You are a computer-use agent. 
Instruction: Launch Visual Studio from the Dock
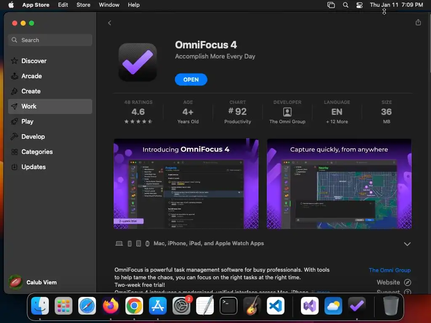click(x=310, y=306)
